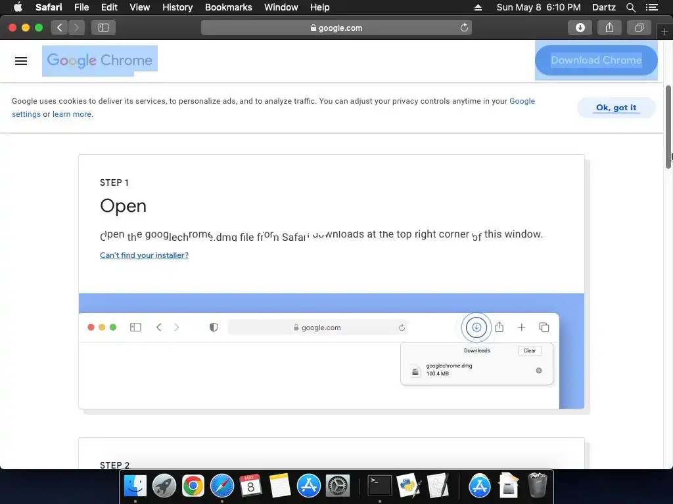Open the Google settings link in cookie notice

click(522, 101)
